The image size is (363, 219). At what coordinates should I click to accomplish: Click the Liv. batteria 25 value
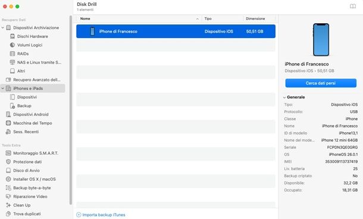(355, 168)
